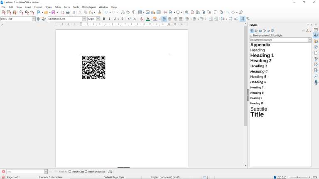
Task: Center align text
Action: click(x=169, y=19)
